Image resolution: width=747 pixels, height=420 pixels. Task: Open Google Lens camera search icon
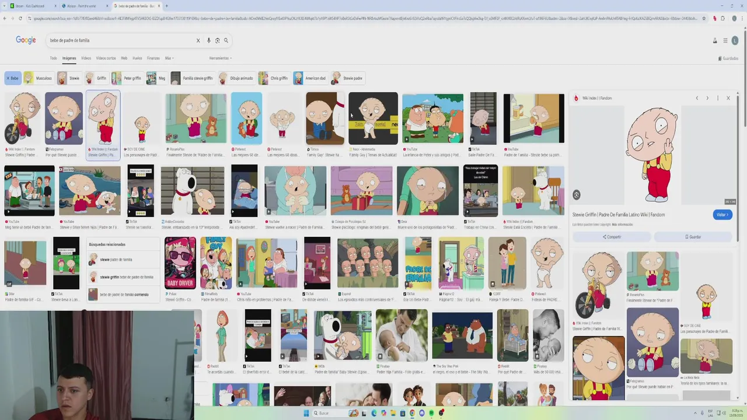pos(217,40)
